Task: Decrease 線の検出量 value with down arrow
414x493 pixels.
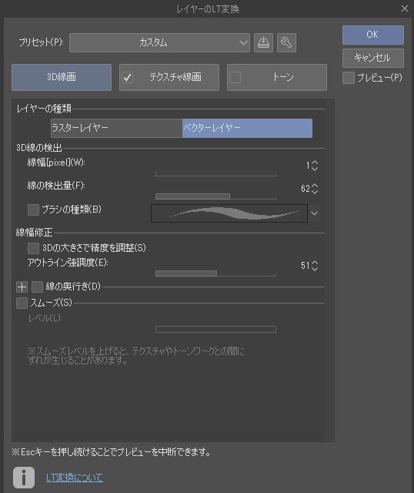Action: coord(315,192)
